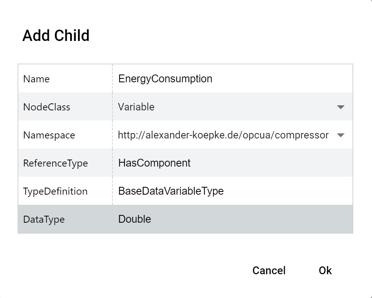Edit the HasComponent ReferenceType field
This screenshot has width=372, height=298.
tap(233, 163)
